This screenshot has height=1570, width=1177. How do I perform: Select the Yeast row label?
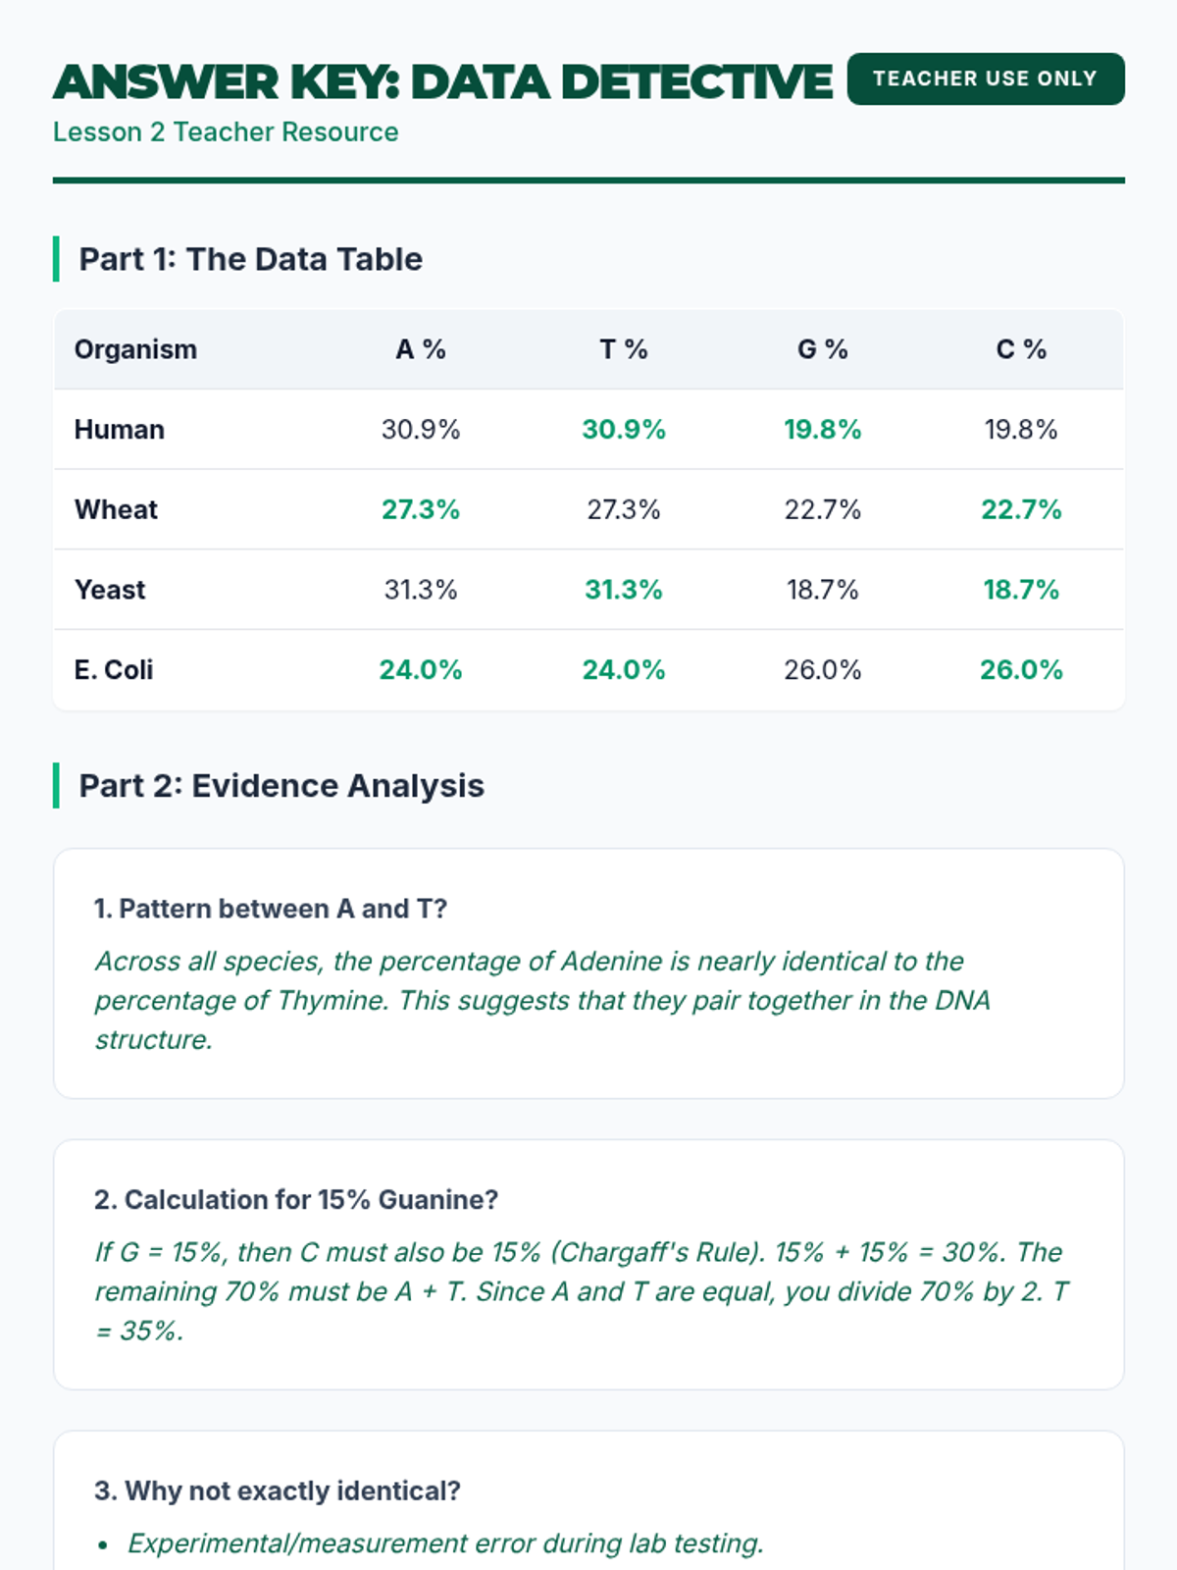(x=110, y=590)
